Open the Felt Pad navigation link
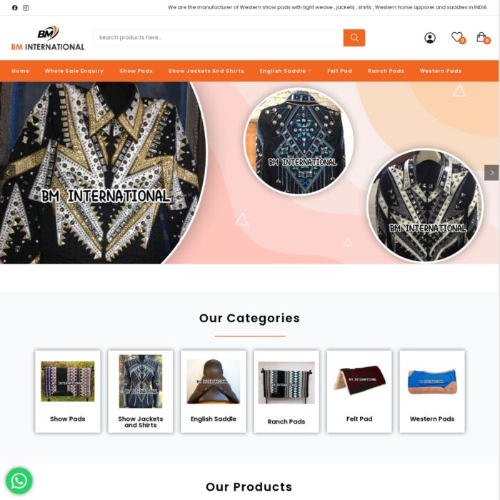The image size is (500, 500). pyautogui.click(x=339, y=71)
